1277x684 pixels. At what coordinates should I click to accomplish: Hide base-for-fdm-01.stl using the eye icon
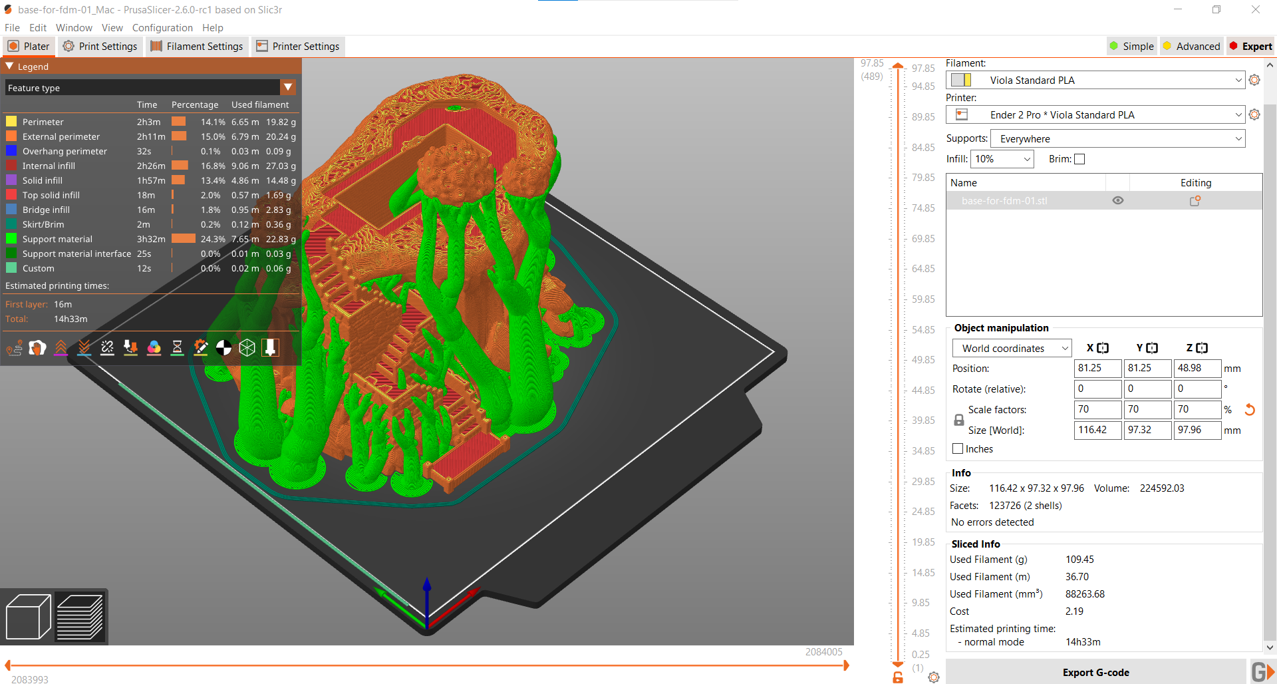pos(1117,200)
